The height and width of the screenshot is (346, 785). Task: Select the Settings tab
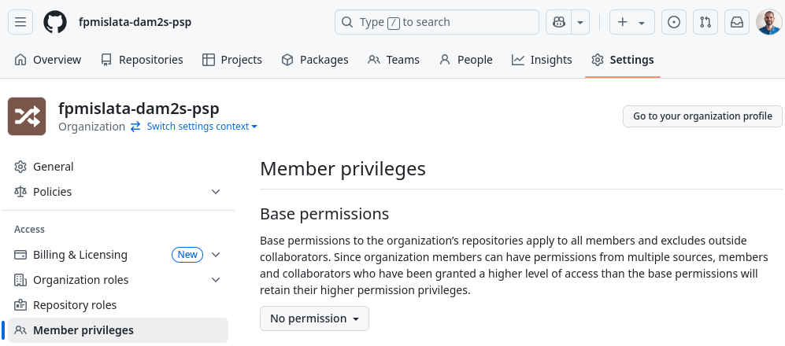click(622, 60)
